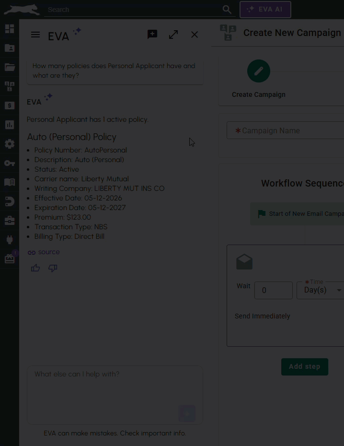The width and height of the screenshot is (344, 446).
Task: Open the campaigns sidebar icon
Action: pyautogui.click(x=10, y=86)
